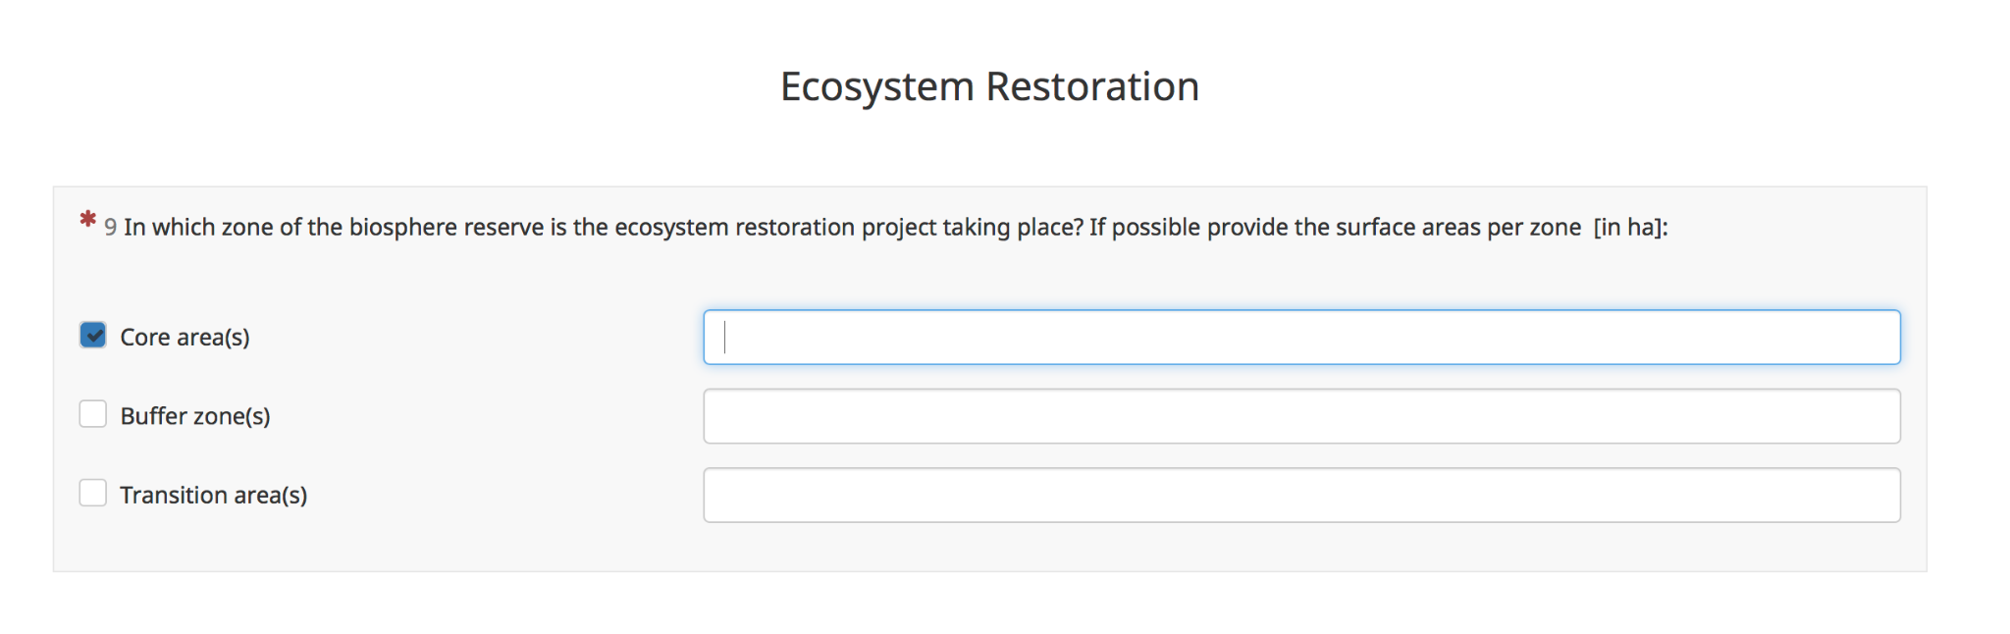This screenshot has height=634, width=2010.
Task: Click the word Restoration in the page title
Action: coord(1092,86)
